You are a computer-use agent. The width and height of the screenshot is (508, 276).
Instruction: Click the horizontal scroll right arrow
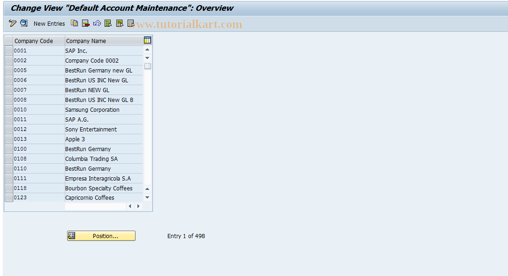[x=138, y=206]
